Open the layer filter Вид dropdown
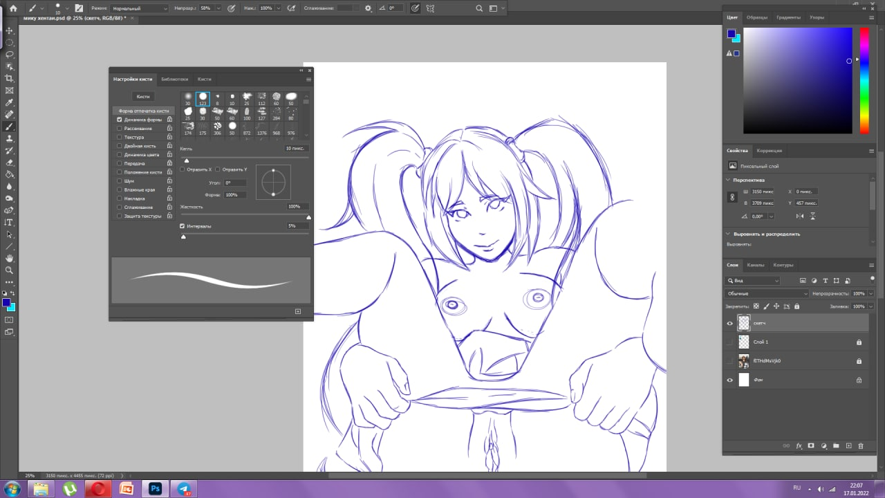Viewport: 885px width, 498px height. coord(753,281)
